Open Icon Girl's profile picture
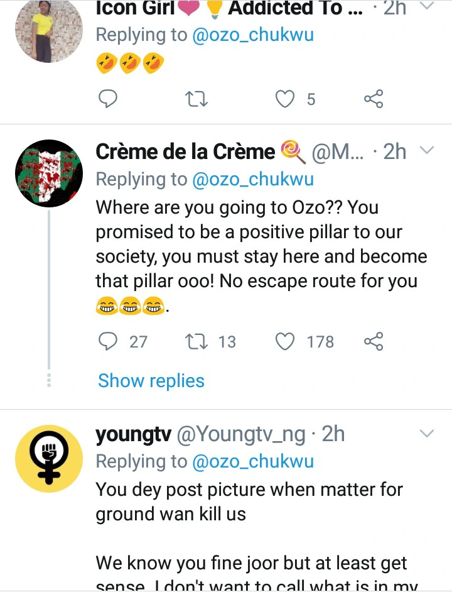Viewport: 452px width, 597px height. pos(49,31)
